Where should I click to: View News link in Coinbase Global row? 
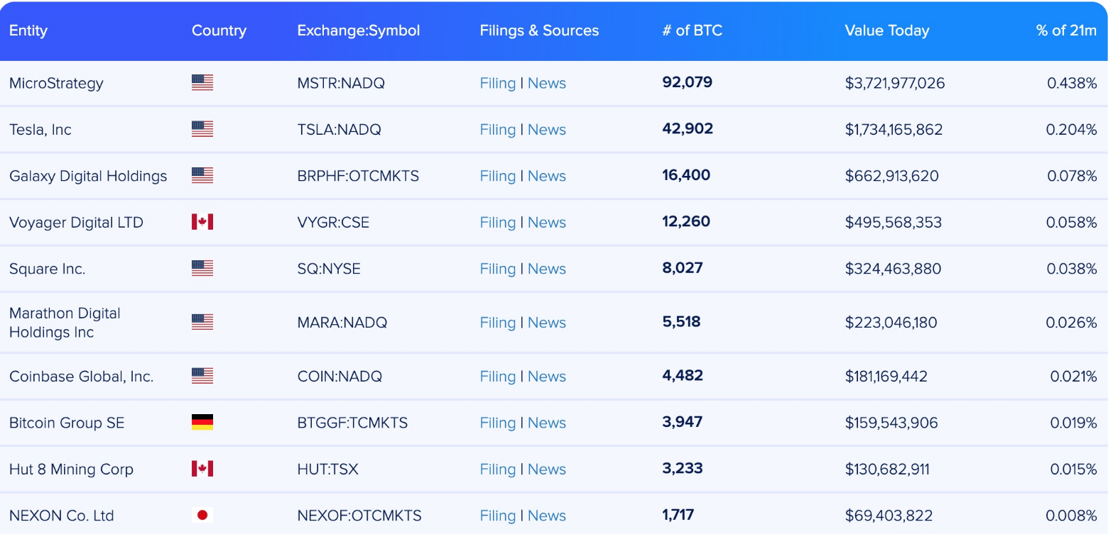pyautogui.click(x=547, y=377)
